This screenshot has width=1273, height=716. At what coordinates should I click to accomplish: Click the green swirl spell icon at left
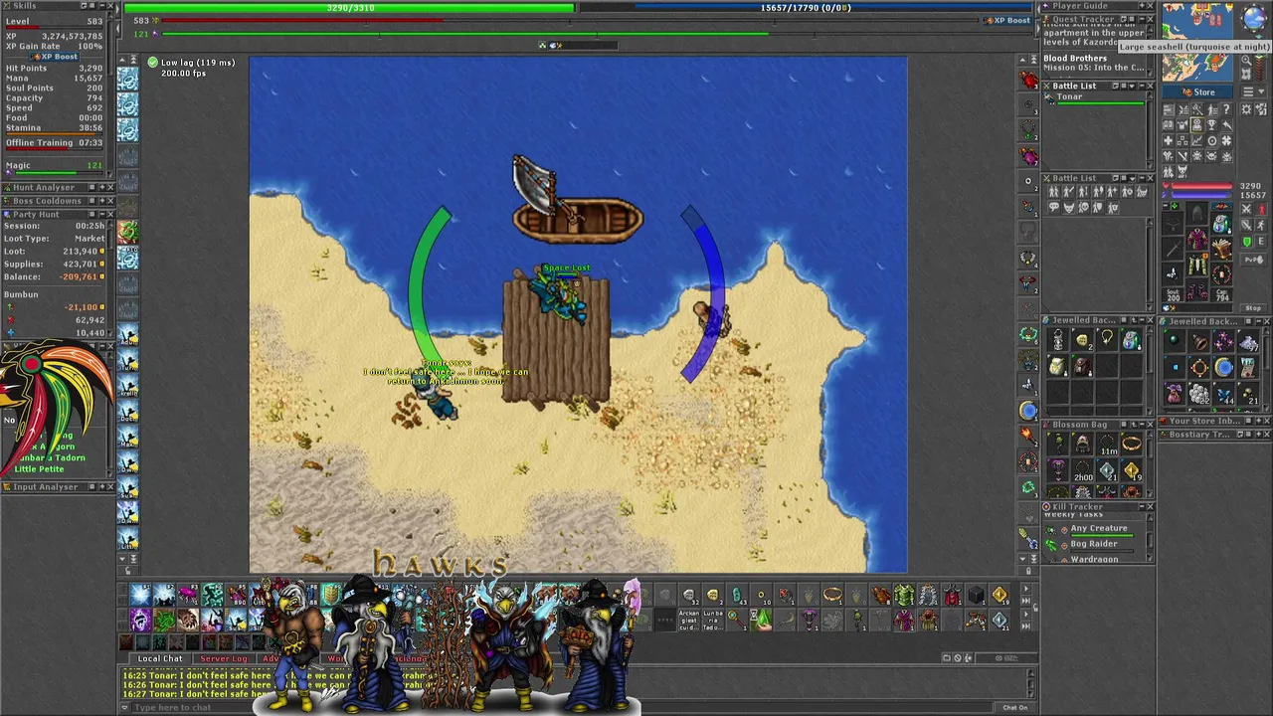coord(127,231)
